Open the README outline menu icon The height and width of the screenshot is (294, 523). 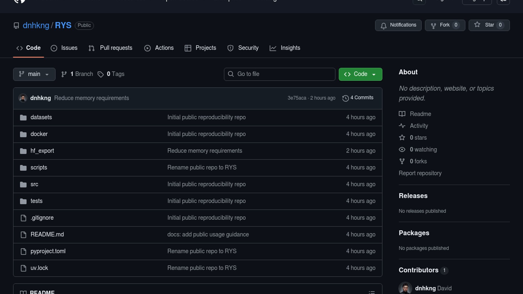[372, 292]
